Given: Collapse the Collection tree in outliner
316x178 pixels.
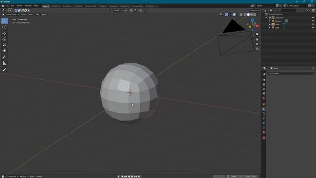Looking at the screenshot, I should click(267, 18).
